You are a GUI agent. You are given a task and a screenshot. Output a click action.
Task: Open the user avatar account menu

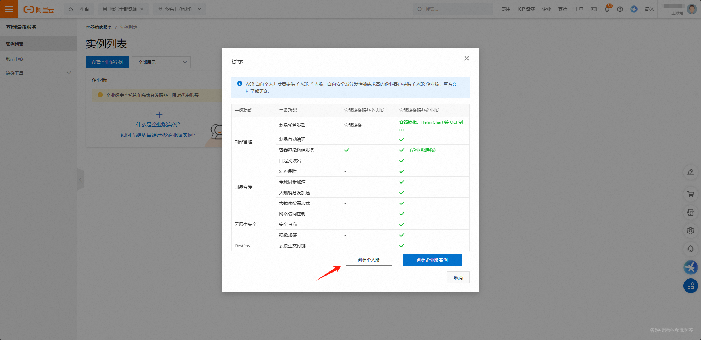692,9
